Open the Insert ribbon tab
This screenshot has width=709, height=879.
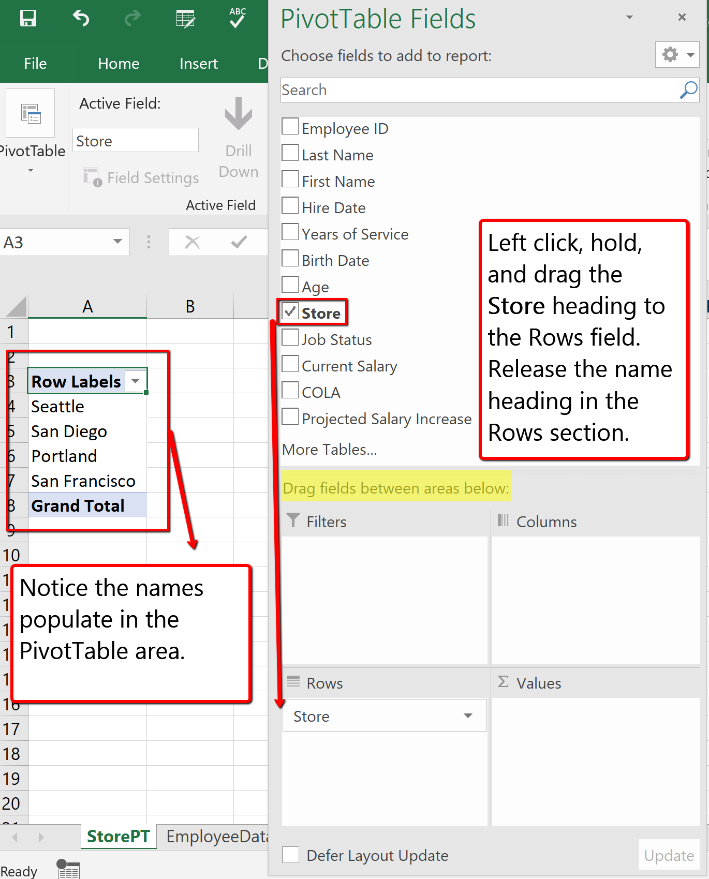[199, 64]
